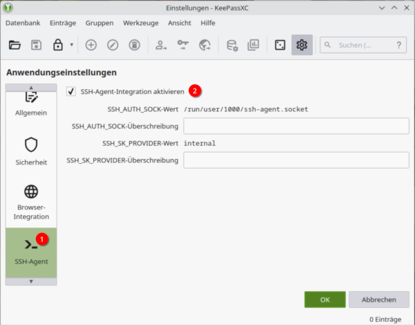The image size is (415, 325).
Task: Disable the SSH-Agent-Integration aktivieren checkbox
Action: 71,91
